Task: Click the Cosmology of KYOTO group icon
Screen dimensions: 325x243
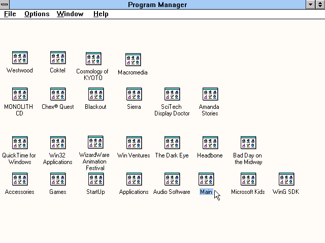Action: coord(93,59)
